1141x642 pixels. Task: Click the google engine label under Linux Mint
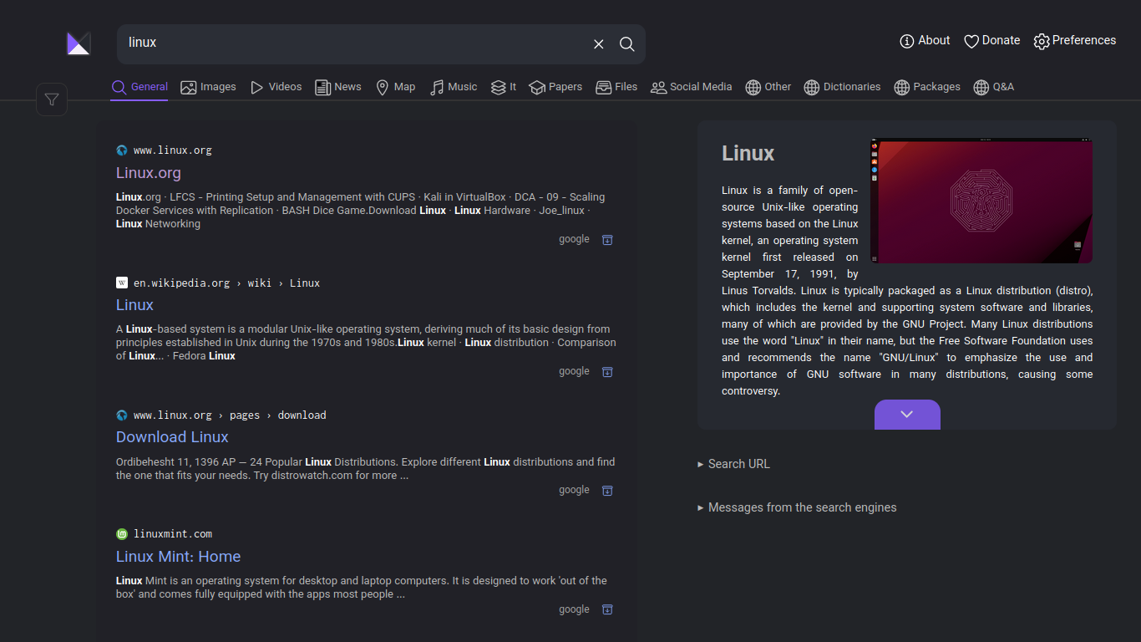[574, 609]
